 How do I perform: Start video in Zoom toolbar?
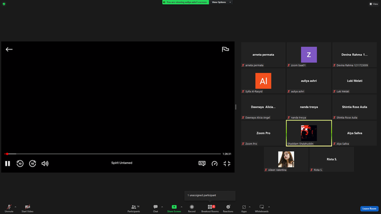pos(27,208)
